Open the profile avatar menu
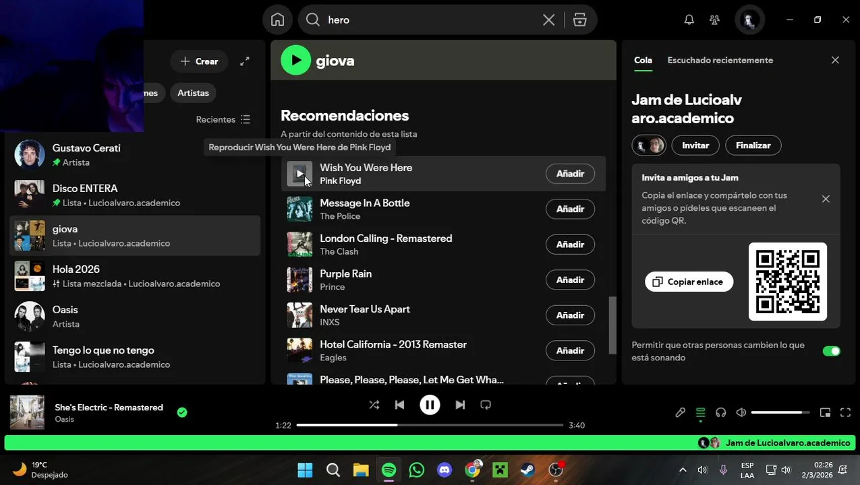The width and height of the screenshot is (860, 485). [749, 20]
